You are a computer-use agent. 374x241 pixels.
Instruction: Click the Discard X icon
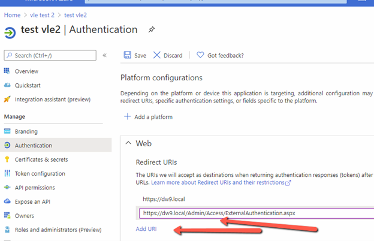(x=157, y=55)
